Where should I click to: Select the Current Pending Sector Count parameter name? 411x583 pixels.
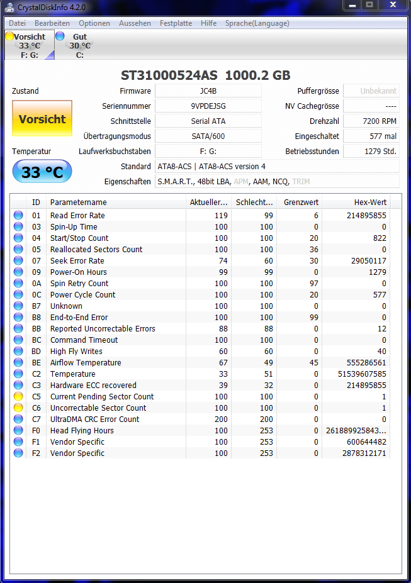point(102,396)
